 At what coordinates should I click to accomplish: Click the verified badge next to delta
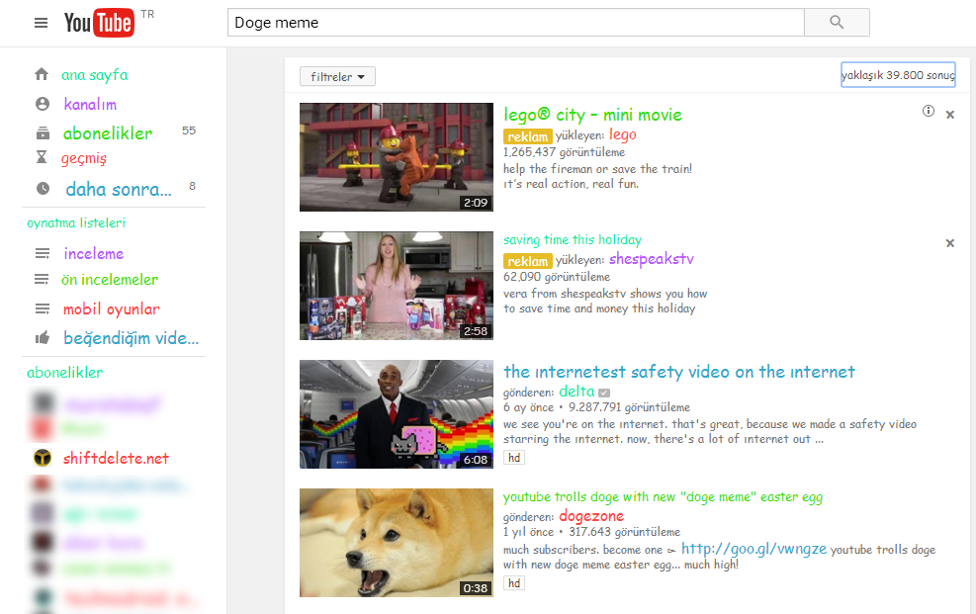click(604, 393)
